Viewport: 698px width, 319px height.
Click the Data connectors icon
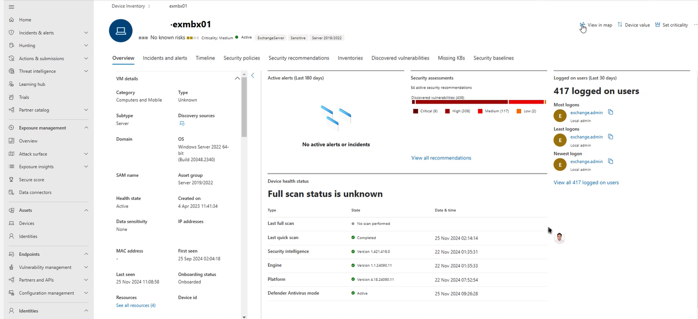(x=11, y=193)
